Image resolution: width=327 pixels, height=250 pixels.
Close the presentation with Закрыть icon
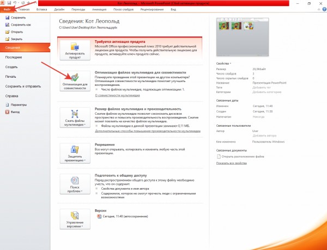click(x=7, y=39)
